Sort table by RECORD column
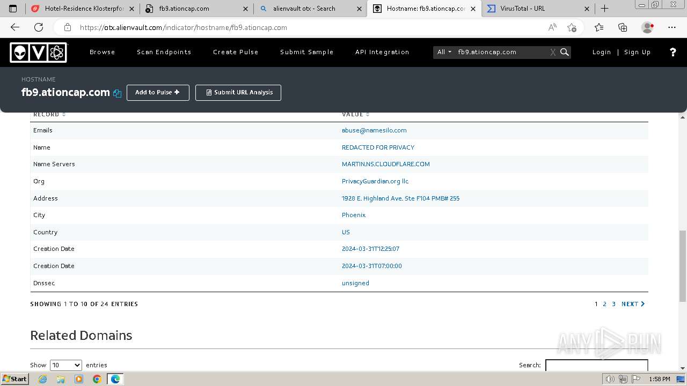 point(49,114)
